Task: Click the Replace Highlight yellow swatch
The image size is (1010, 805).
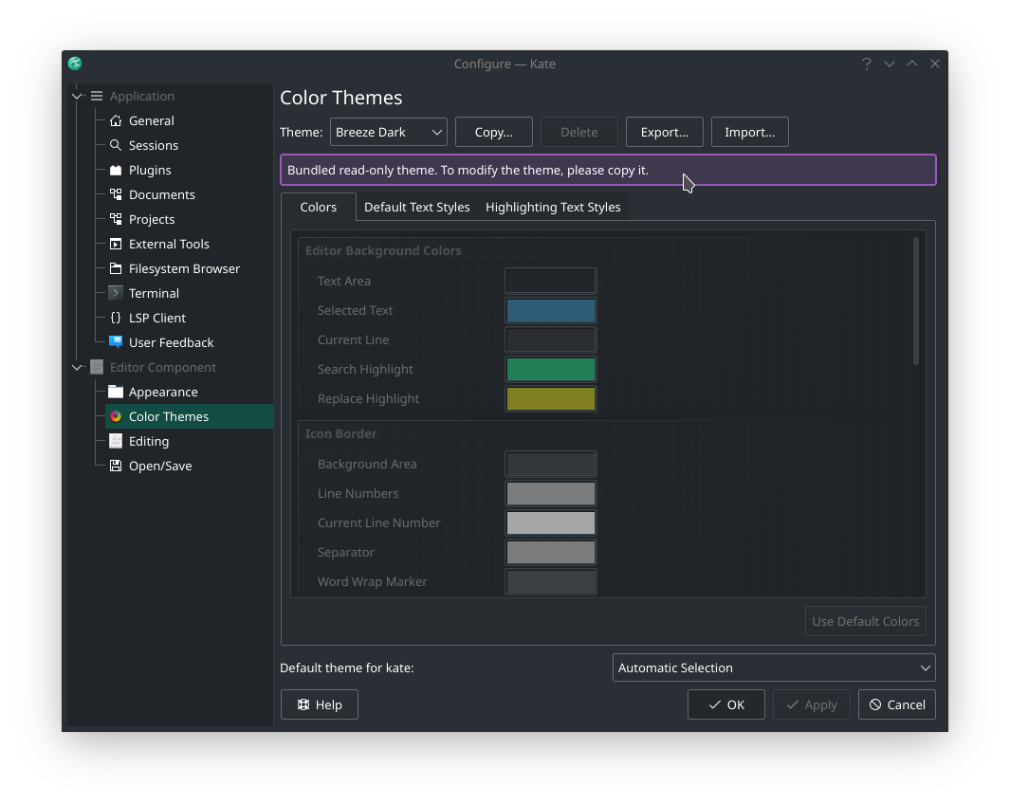Action: click(x=551, y=398)
